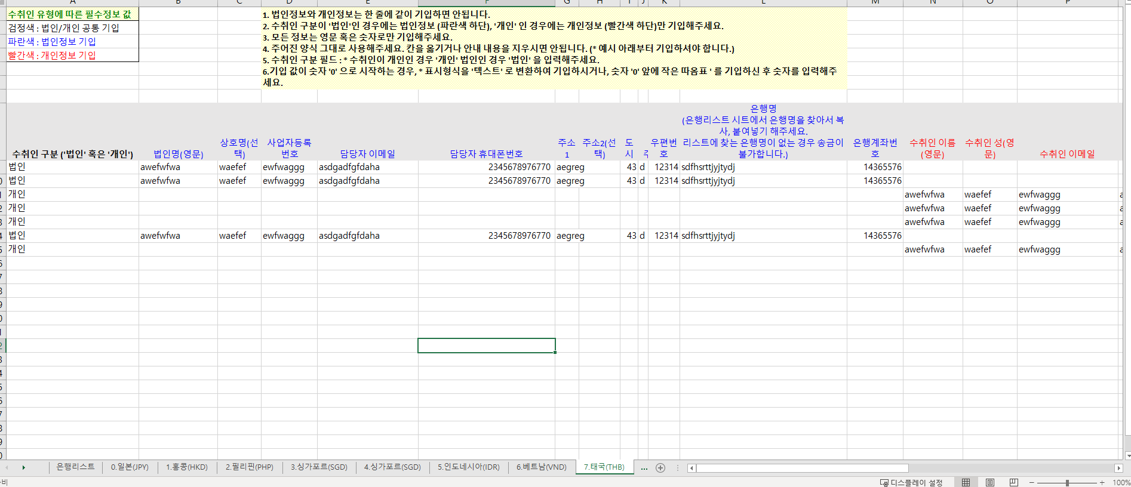Select the 수취인 유형에 따른 필수정보 값 cell
1131x487 pixels.
click(72, 14)
